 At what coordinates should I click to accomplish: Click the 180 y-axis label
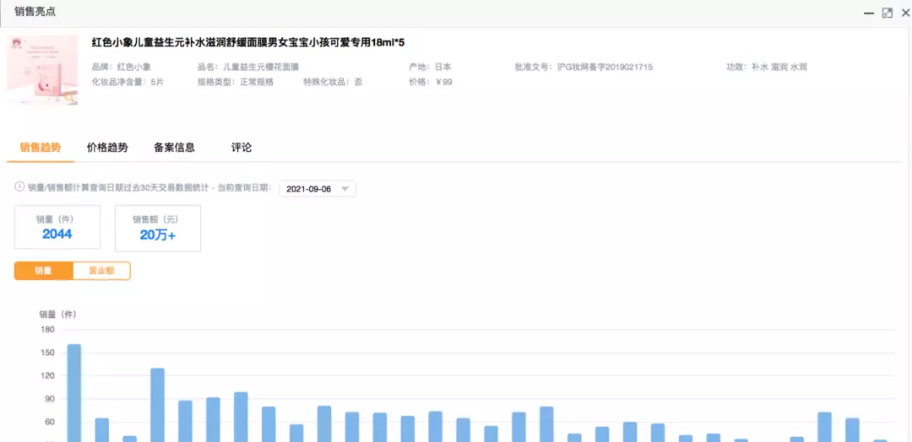47,329
